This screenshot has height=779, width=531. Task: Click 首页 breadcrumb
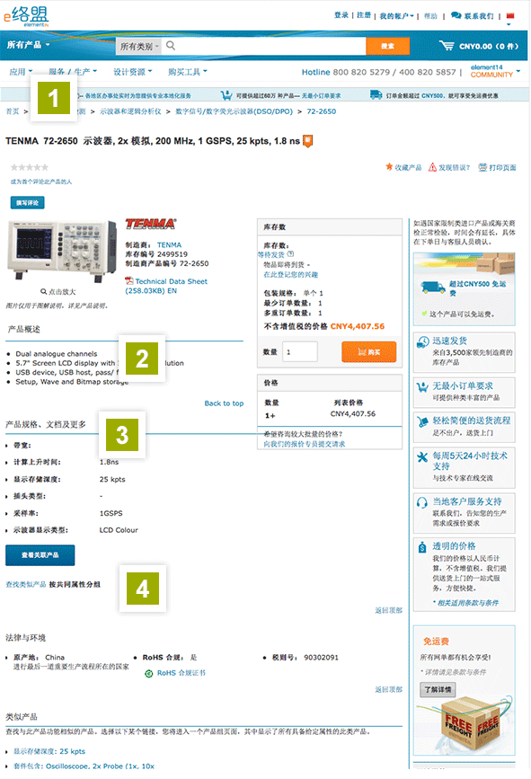13,111
